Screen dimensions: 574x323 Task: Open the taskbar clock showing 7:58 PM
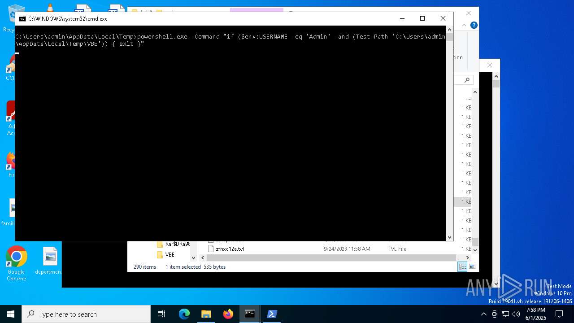click(536, 314)
